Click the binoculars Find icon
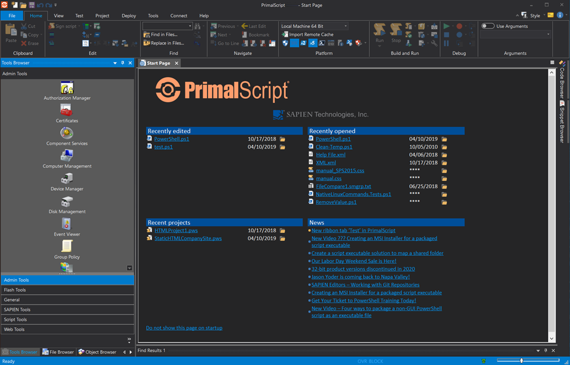570x365 pixels. pyautogui.click(x=197, y=26)
